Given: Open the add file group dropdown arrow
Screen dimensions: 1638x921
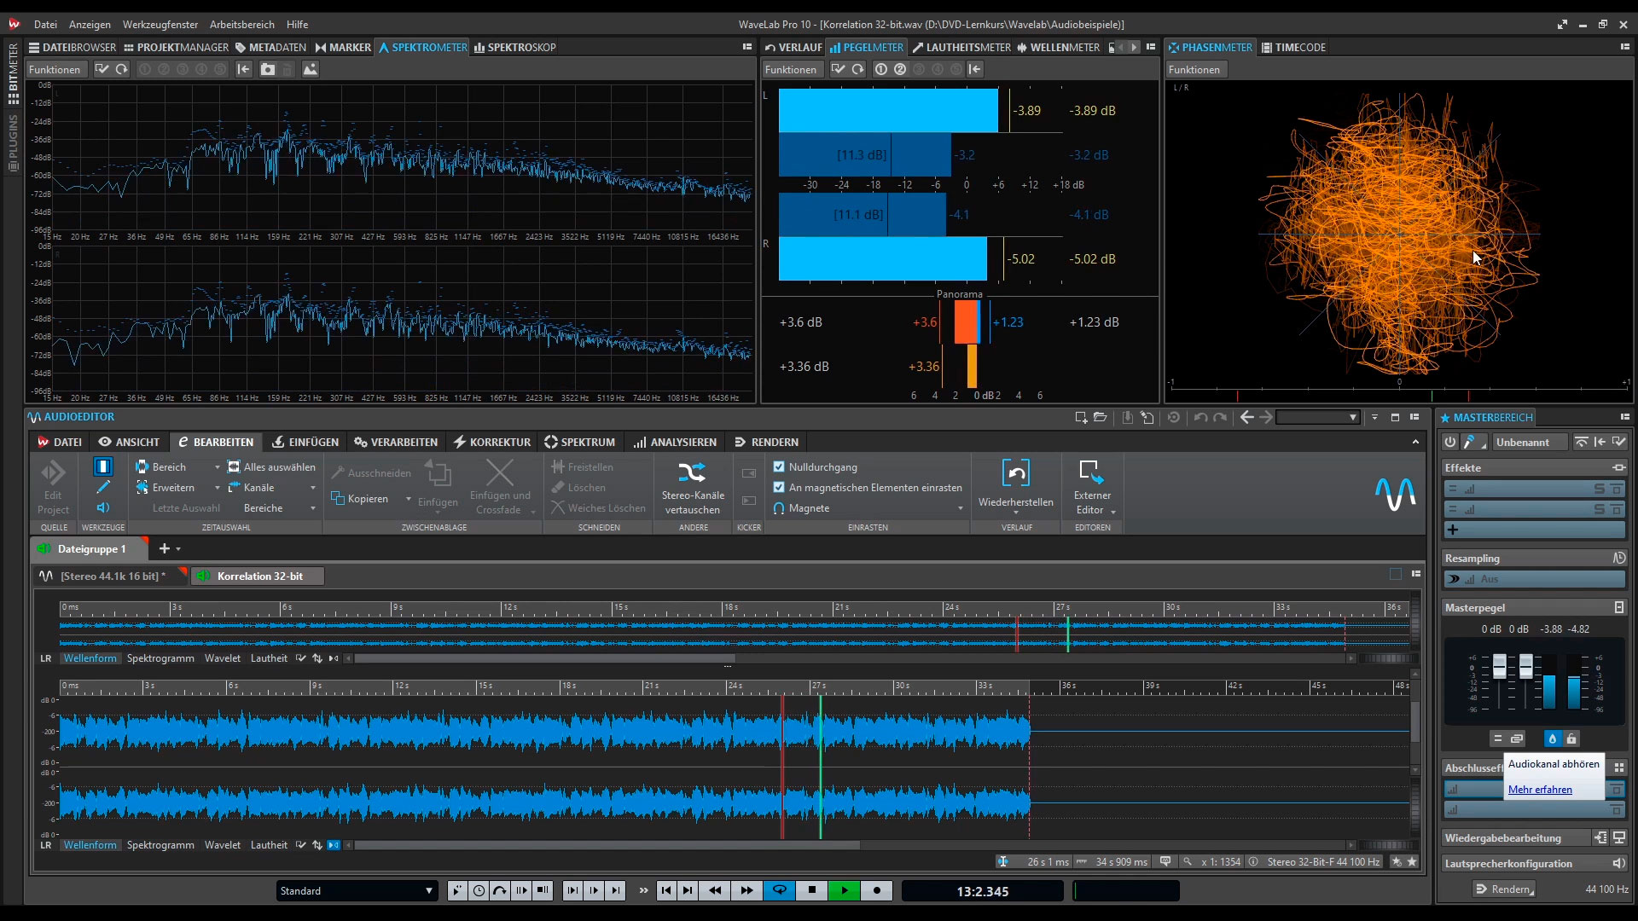Looking at the screenshot, I should click(178, 549).
